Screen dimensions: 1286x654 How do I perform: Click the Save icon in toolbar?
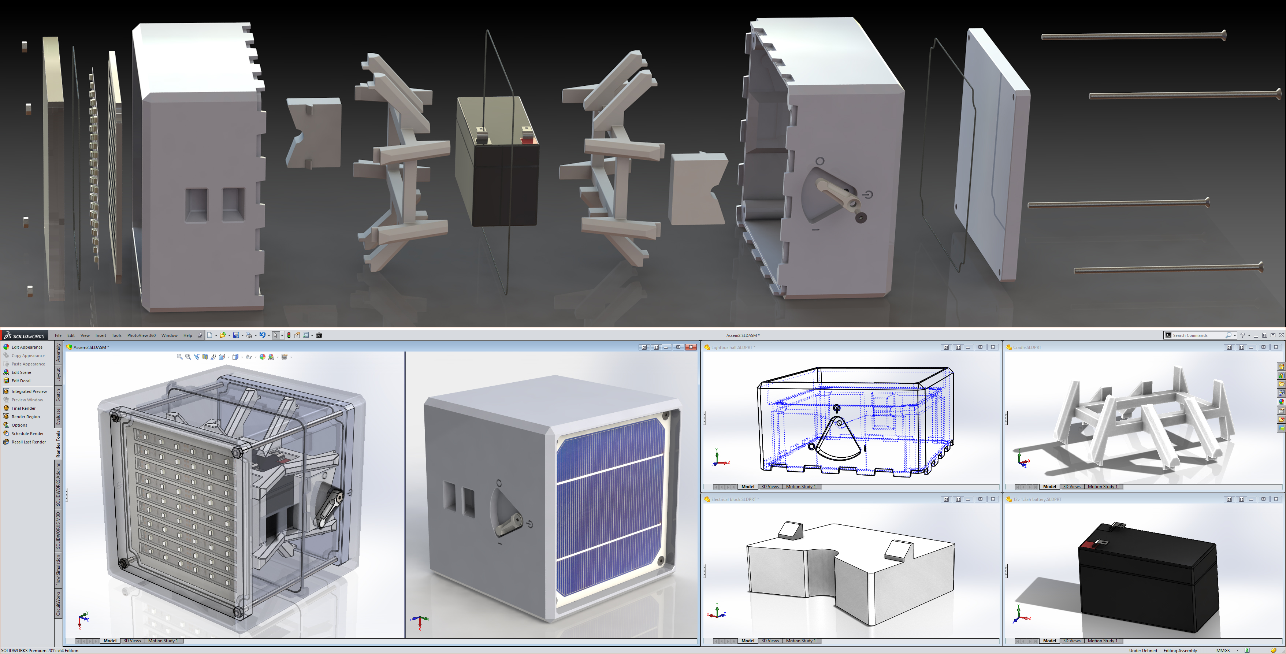click(x=236, y=335)
